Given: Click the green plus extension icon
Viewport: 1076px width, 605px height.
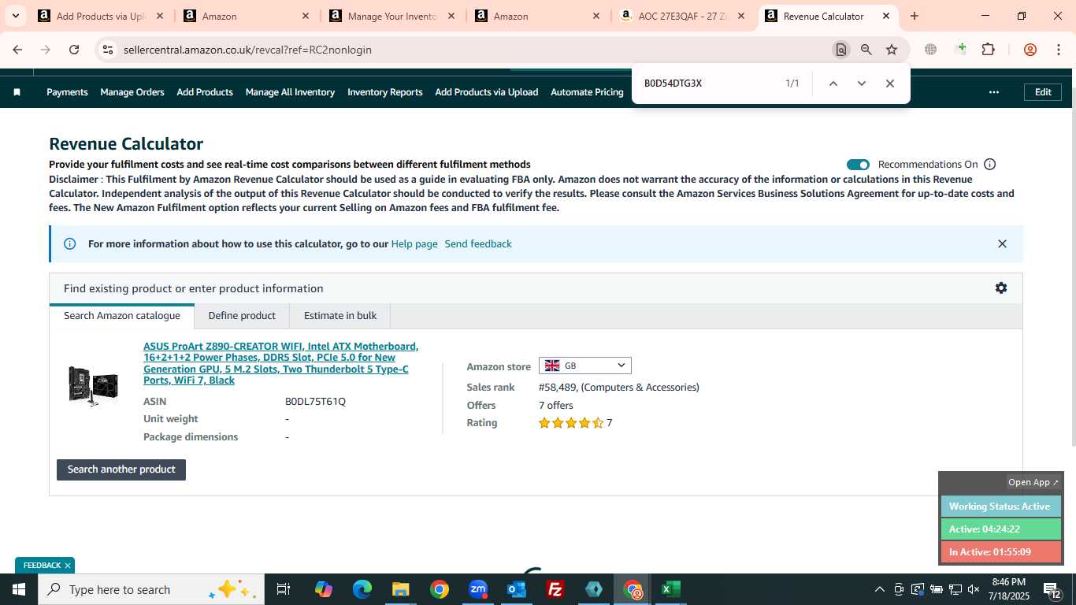Looking at the screenshot, I should tap(960, 50).
